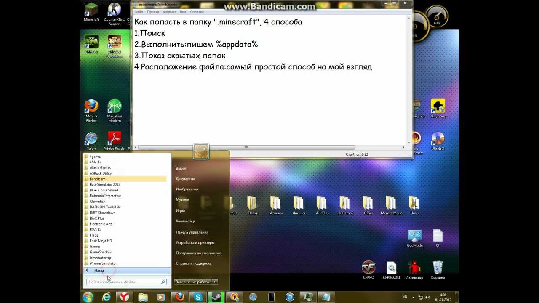This screenshot has height=303, width=539.
Task: Select the Safari desktop icon
Action: pyautogui.click(x=91, y=141)
